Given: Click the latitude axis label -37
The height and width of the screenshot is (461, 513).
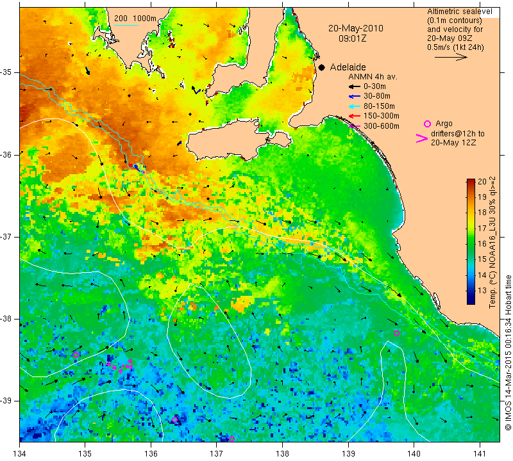Looking at the screenshot, I should [6, 236].
